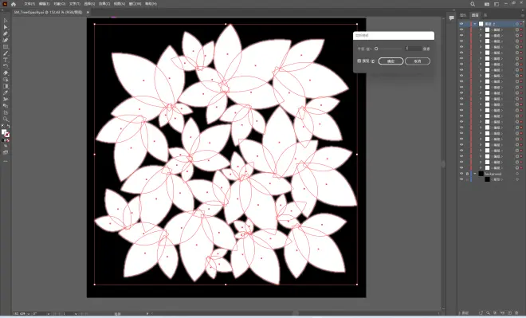Viewport: 526px width, 318px height.
Task: Select the Direct Selection tool
Action: point(6,28)
